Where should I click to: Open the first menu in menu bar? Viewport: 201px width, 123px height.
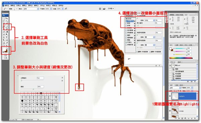pyautogui.click(x=7, y=5)
